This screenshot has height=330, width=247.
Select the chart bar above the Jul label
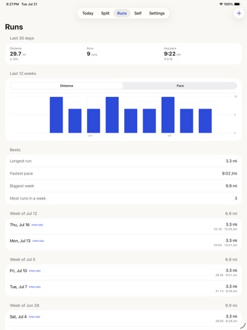(168, 115)
